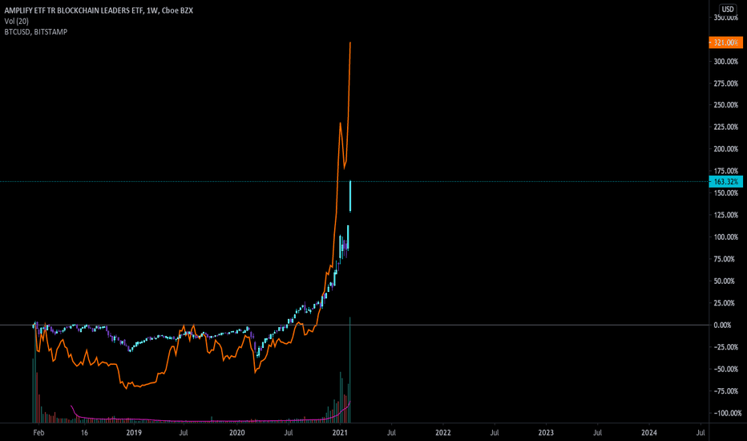The width and height of the screenshot is (747, 441).
Task: Click the 16 date label
Action: pos(84,433)
